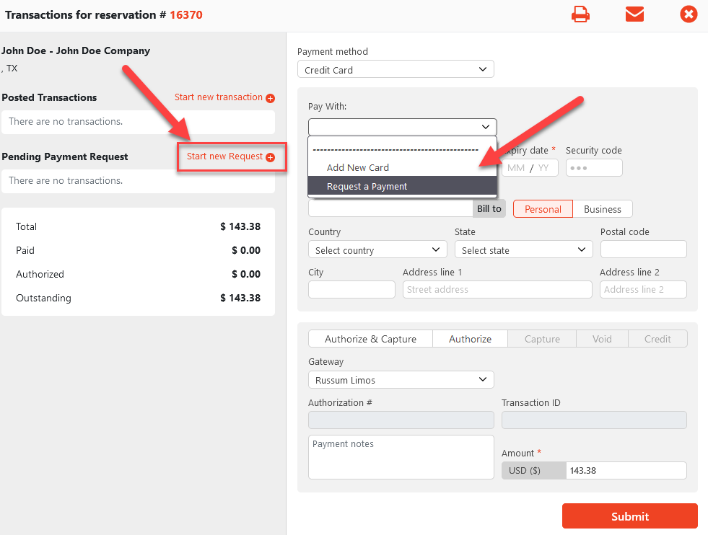Screen dimensions: 708x535
Task: Select Personal billing type
Action: tap(543, 209)
